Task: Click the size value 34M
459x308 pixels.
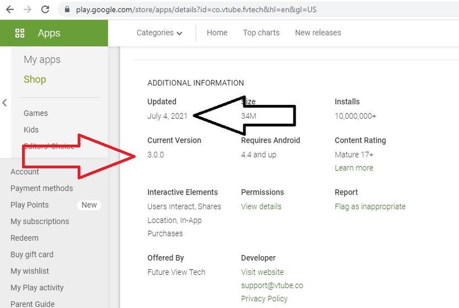Action: click(x=248, y=116)
